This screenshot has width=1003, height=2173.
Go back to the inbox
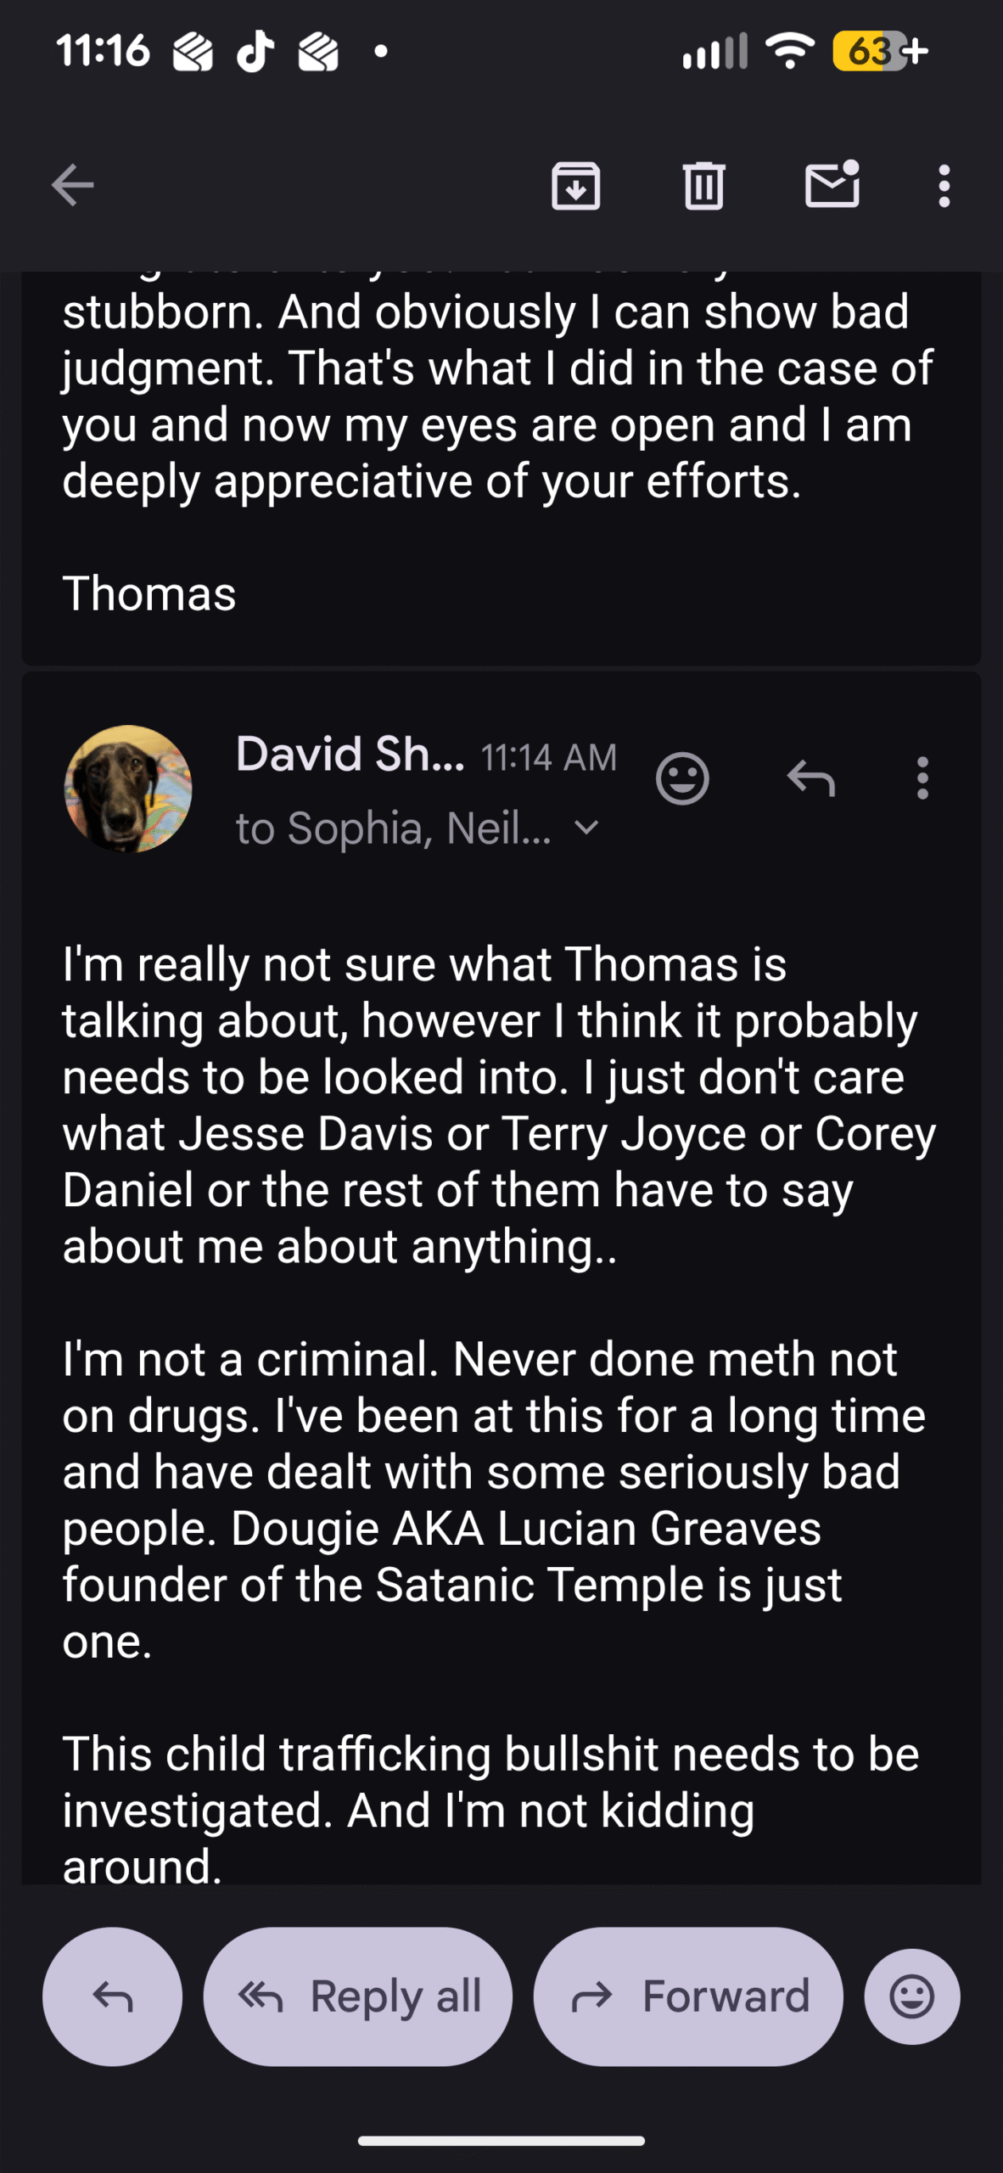pyautogui.click(x=72, y=185)
